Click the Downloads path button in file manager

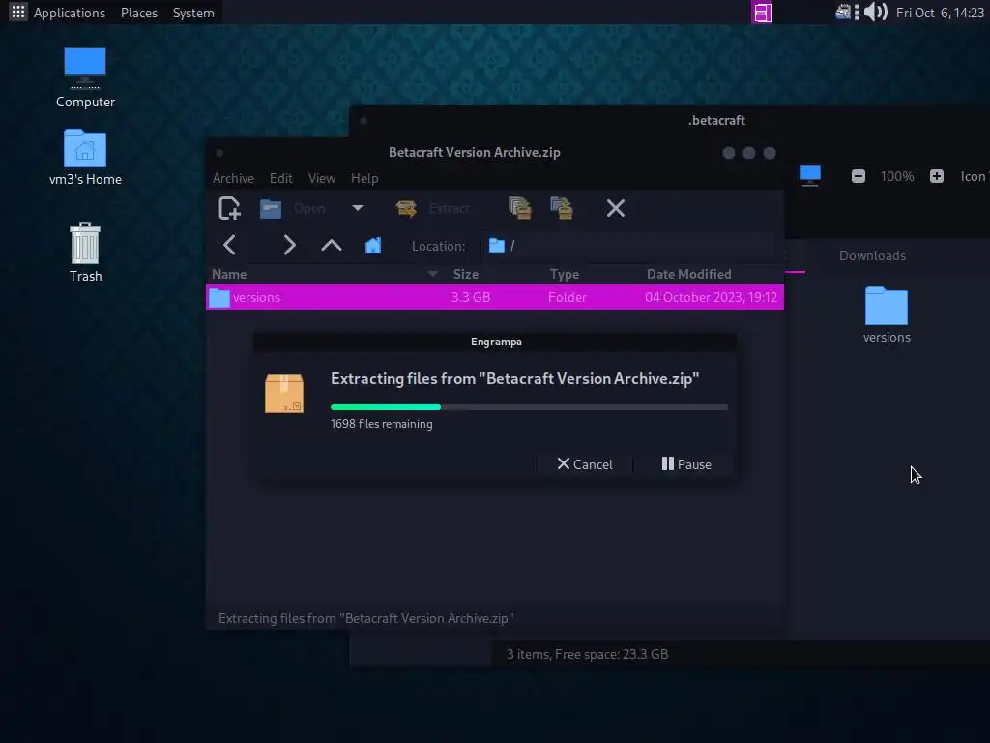[872, 255]
